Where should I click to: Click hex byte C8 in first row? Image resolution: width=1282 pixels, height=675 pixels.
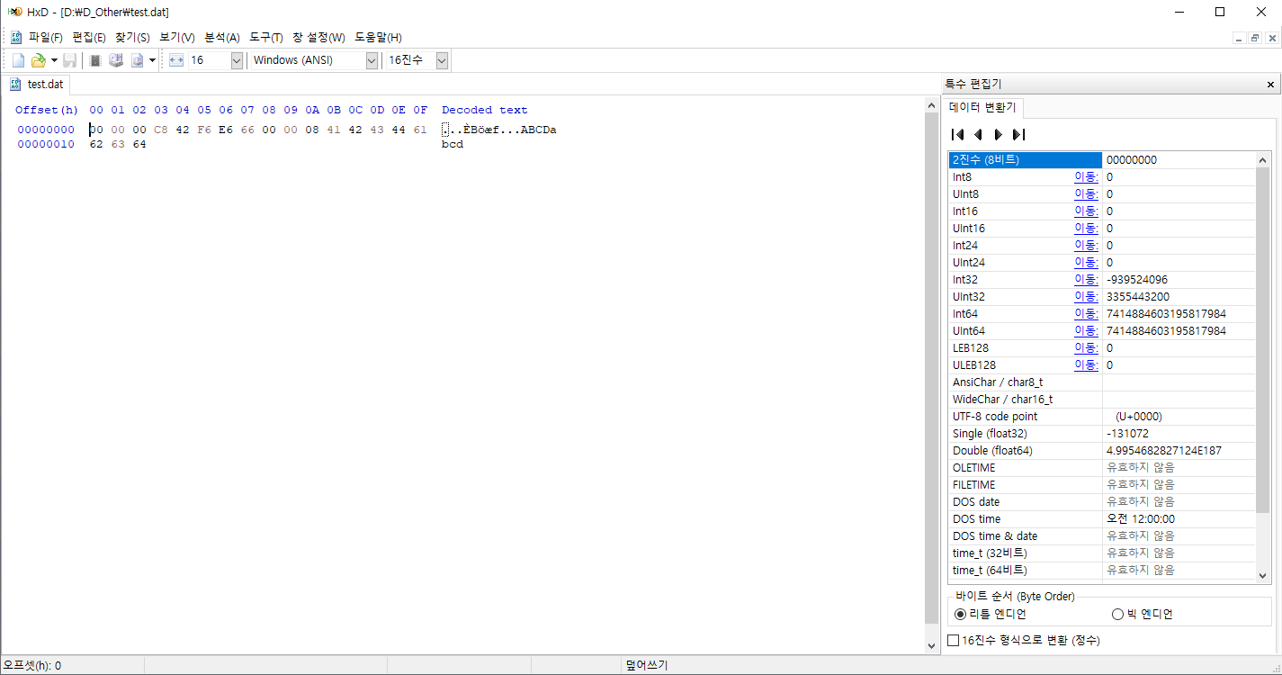pos(161,130)
